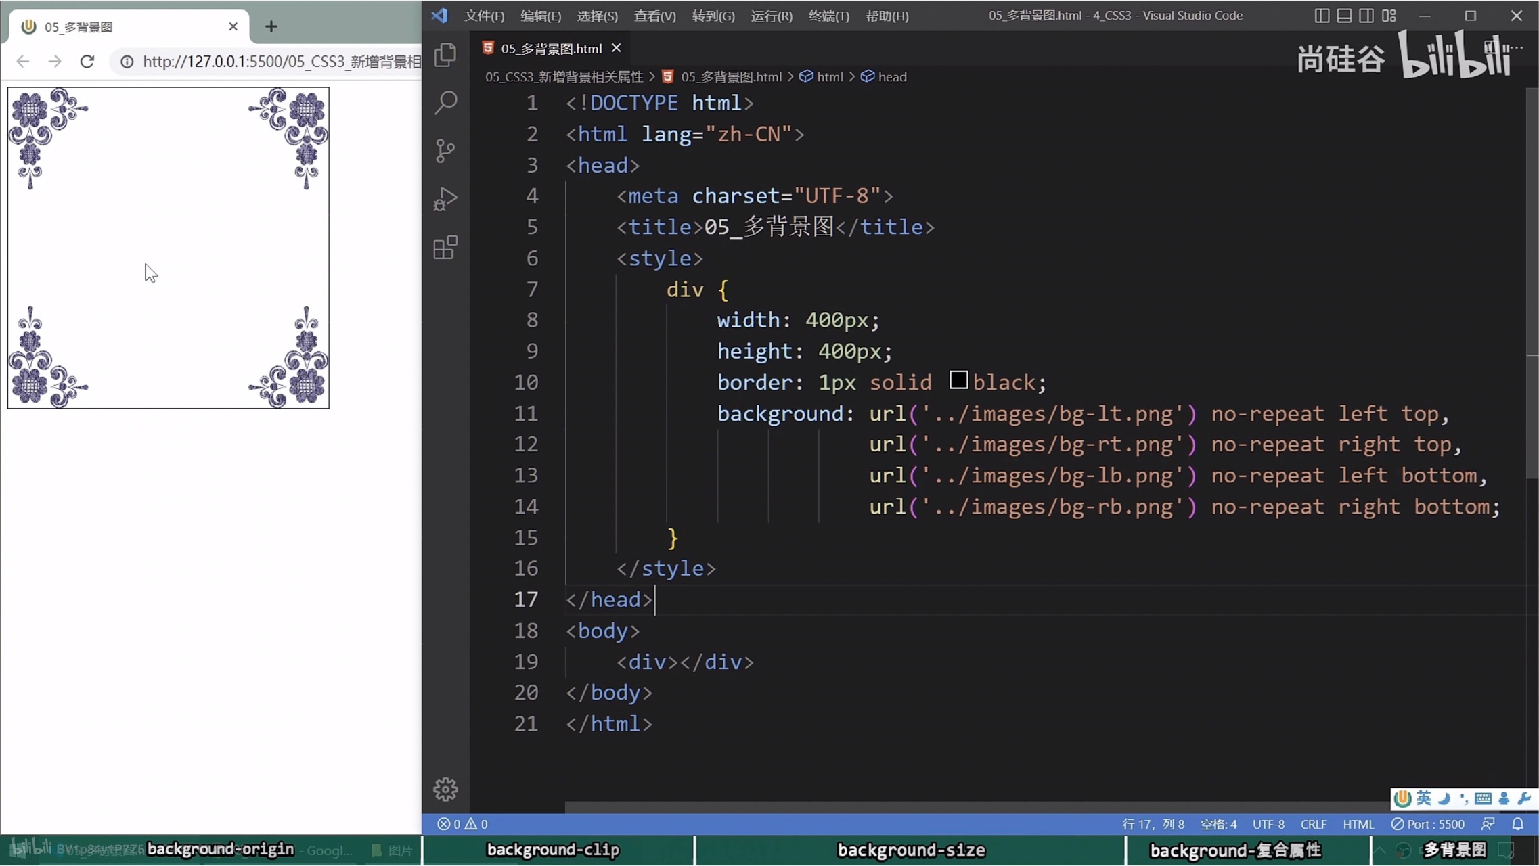
Task: Click breadcrumb html element
Action: coord(822,77)
